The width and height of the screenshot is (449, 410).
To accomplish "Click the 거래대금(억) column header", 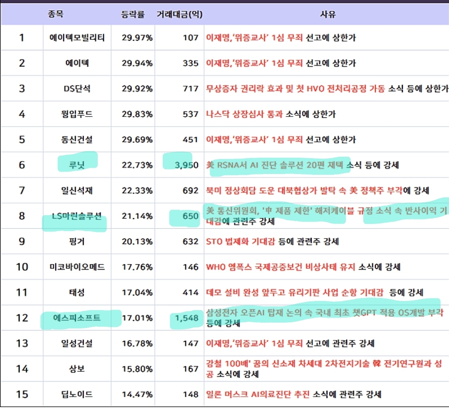I will (179, 14).
